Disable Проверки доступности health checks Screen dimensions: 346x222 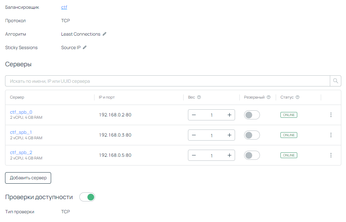[87, 197]
